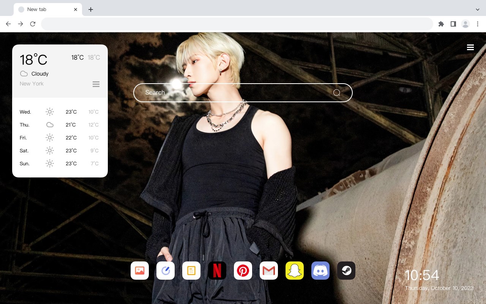Go forward in browser history
The image size is (486, 304).
click(x=21, y=24)
